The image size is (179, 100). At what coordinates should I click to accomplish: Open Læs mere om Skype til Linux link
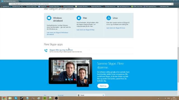[x=116, y=28]
